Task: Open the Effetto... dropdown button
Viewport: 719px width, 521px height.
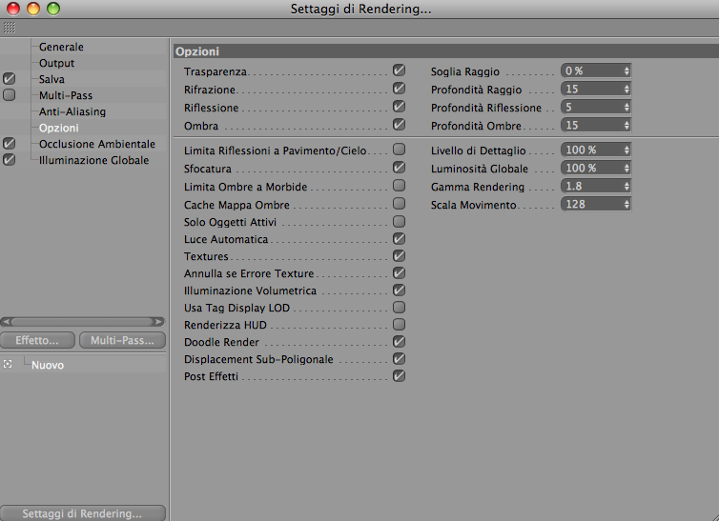Action: coord(37,340)
